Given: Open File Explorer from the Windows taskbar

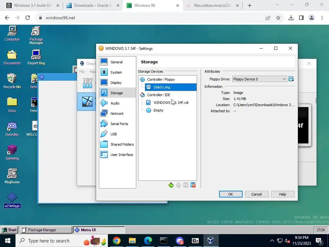Looking at the screenshot, I should pyautogui.click(x=132, y=241).
